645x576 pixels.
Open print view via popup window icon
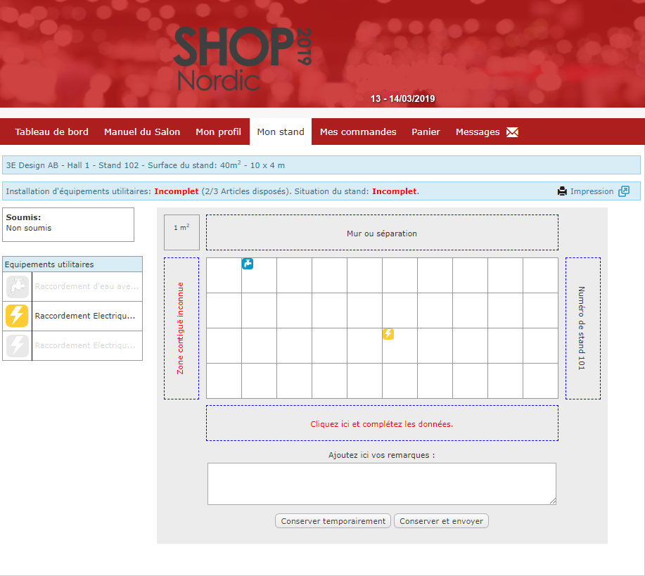[624, 191]
